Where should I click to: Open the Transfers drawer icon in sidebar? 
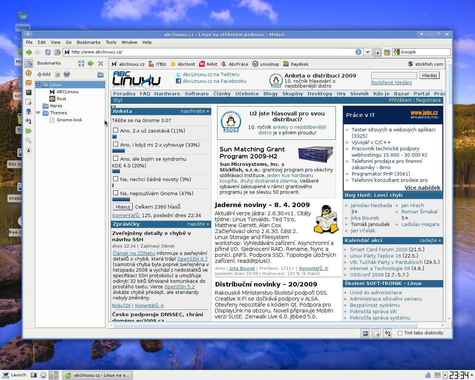(29, 83)
